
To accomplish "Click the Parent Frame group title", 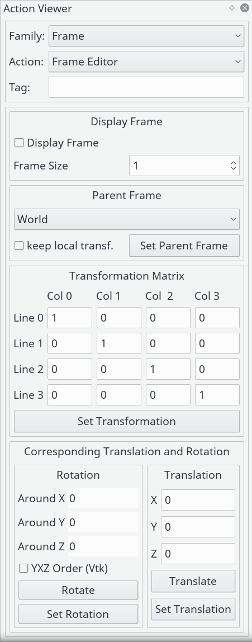I will tap(127, 195).
